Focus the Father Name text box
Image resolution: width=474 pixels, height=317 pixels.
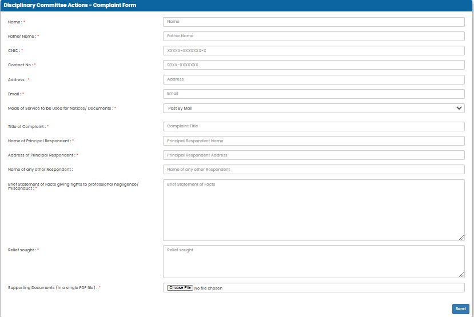coord(313,36)
